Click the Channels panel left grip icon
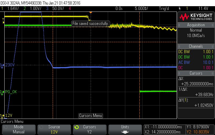215x135 pixels. (179, 46)
